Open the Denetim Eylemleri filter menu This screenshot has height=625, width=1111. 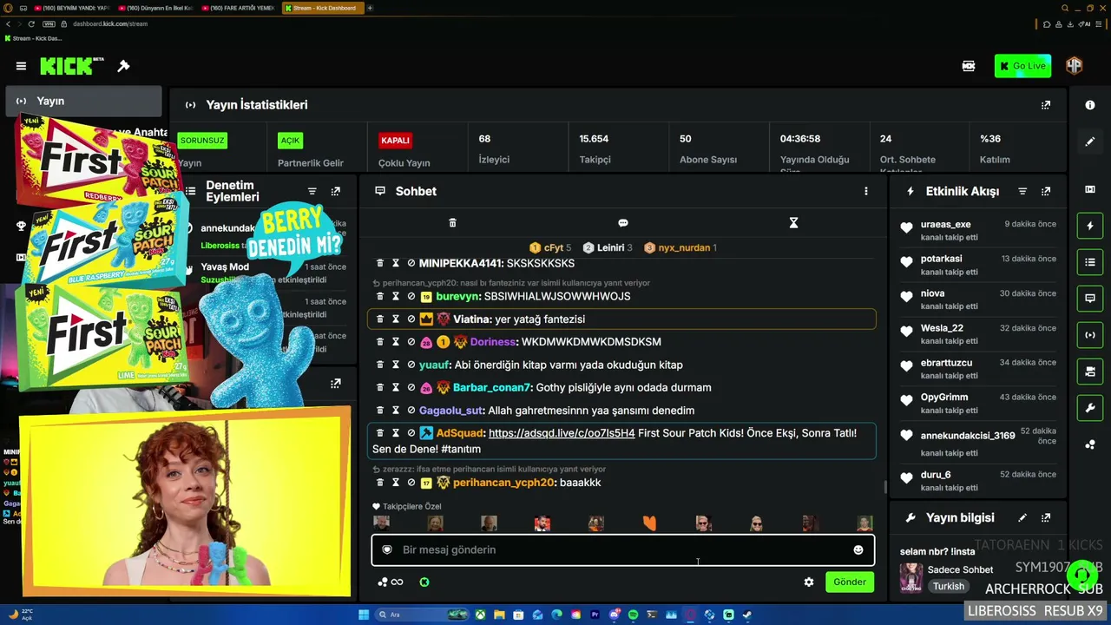(x=312, y=191)
